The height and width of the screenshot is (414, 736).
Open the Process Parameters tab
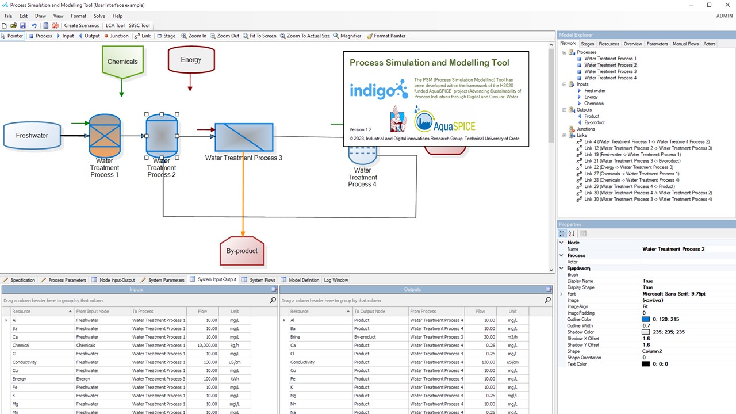coord(63,280)
